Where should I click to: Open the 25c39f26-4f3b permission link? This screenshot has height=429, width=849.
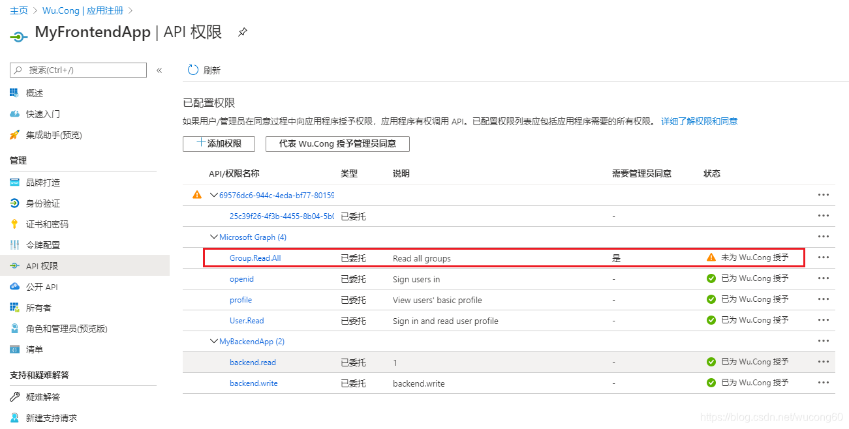[x=282, y=216]
